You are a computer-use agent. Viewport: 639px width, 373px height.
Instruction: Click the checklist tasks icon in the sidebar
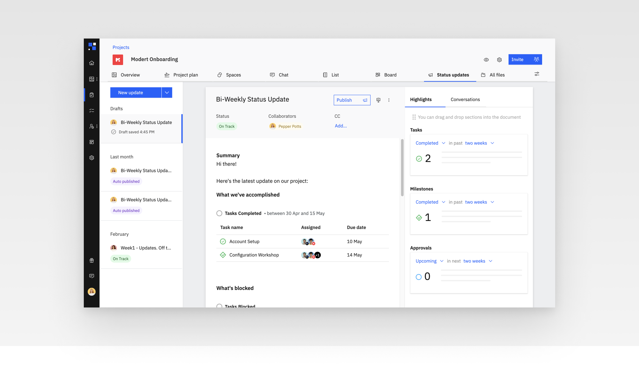pos(92,111)
